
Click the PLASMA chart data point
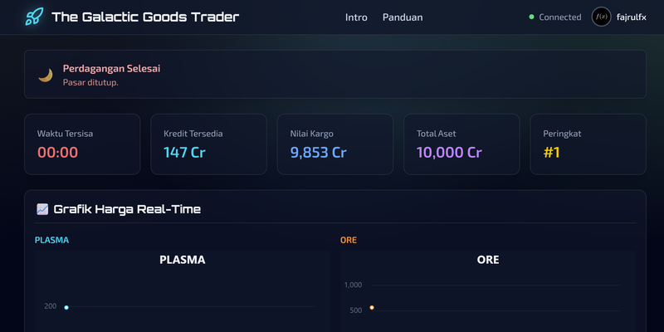66,307
